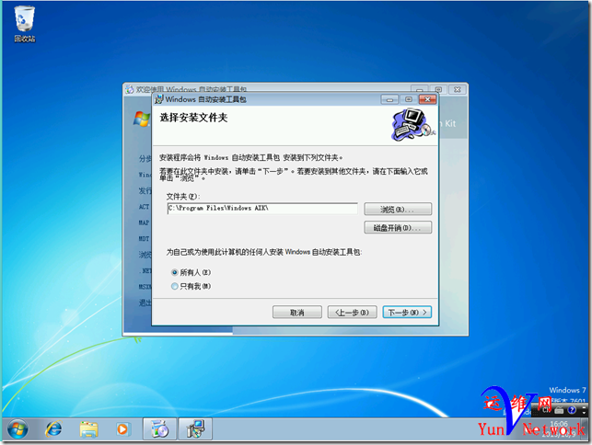Click the folder path input field
Image resolution: width=592 pixels, height=445 pixels.
[262, 209]
